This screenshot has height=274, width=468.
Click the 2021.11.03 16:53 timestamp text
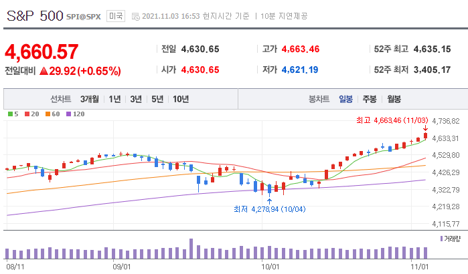pyautogui.click(x=171, y=16)
